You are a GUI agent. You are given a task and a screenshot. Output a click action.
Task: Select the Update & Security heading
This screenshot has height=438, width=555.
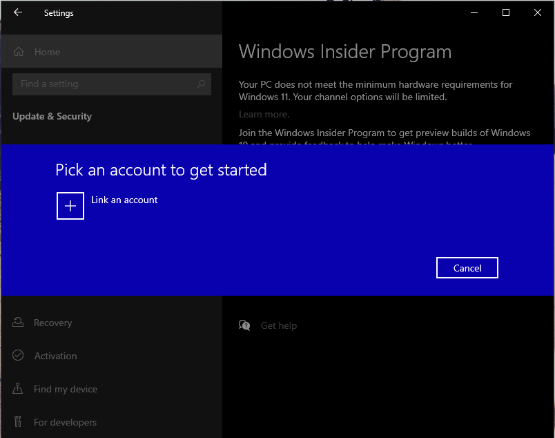[52, 116]
